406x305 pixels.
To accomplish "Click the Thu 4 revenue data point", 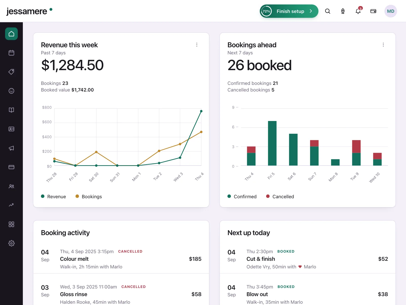I will [201, 111].
